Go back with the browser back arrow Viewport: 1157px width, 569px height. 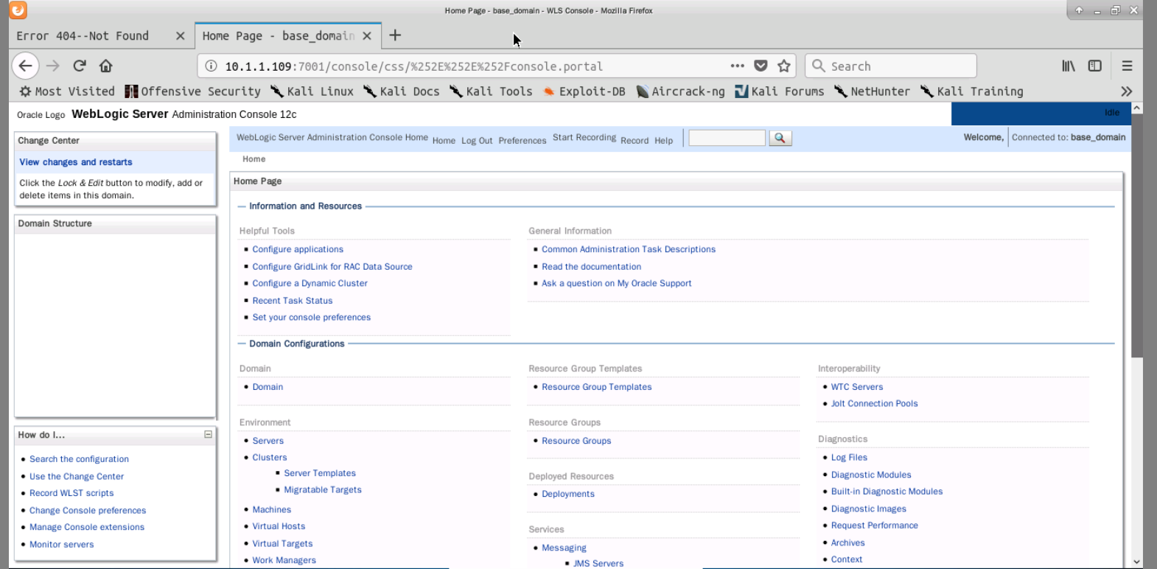[x=25, y=66]
